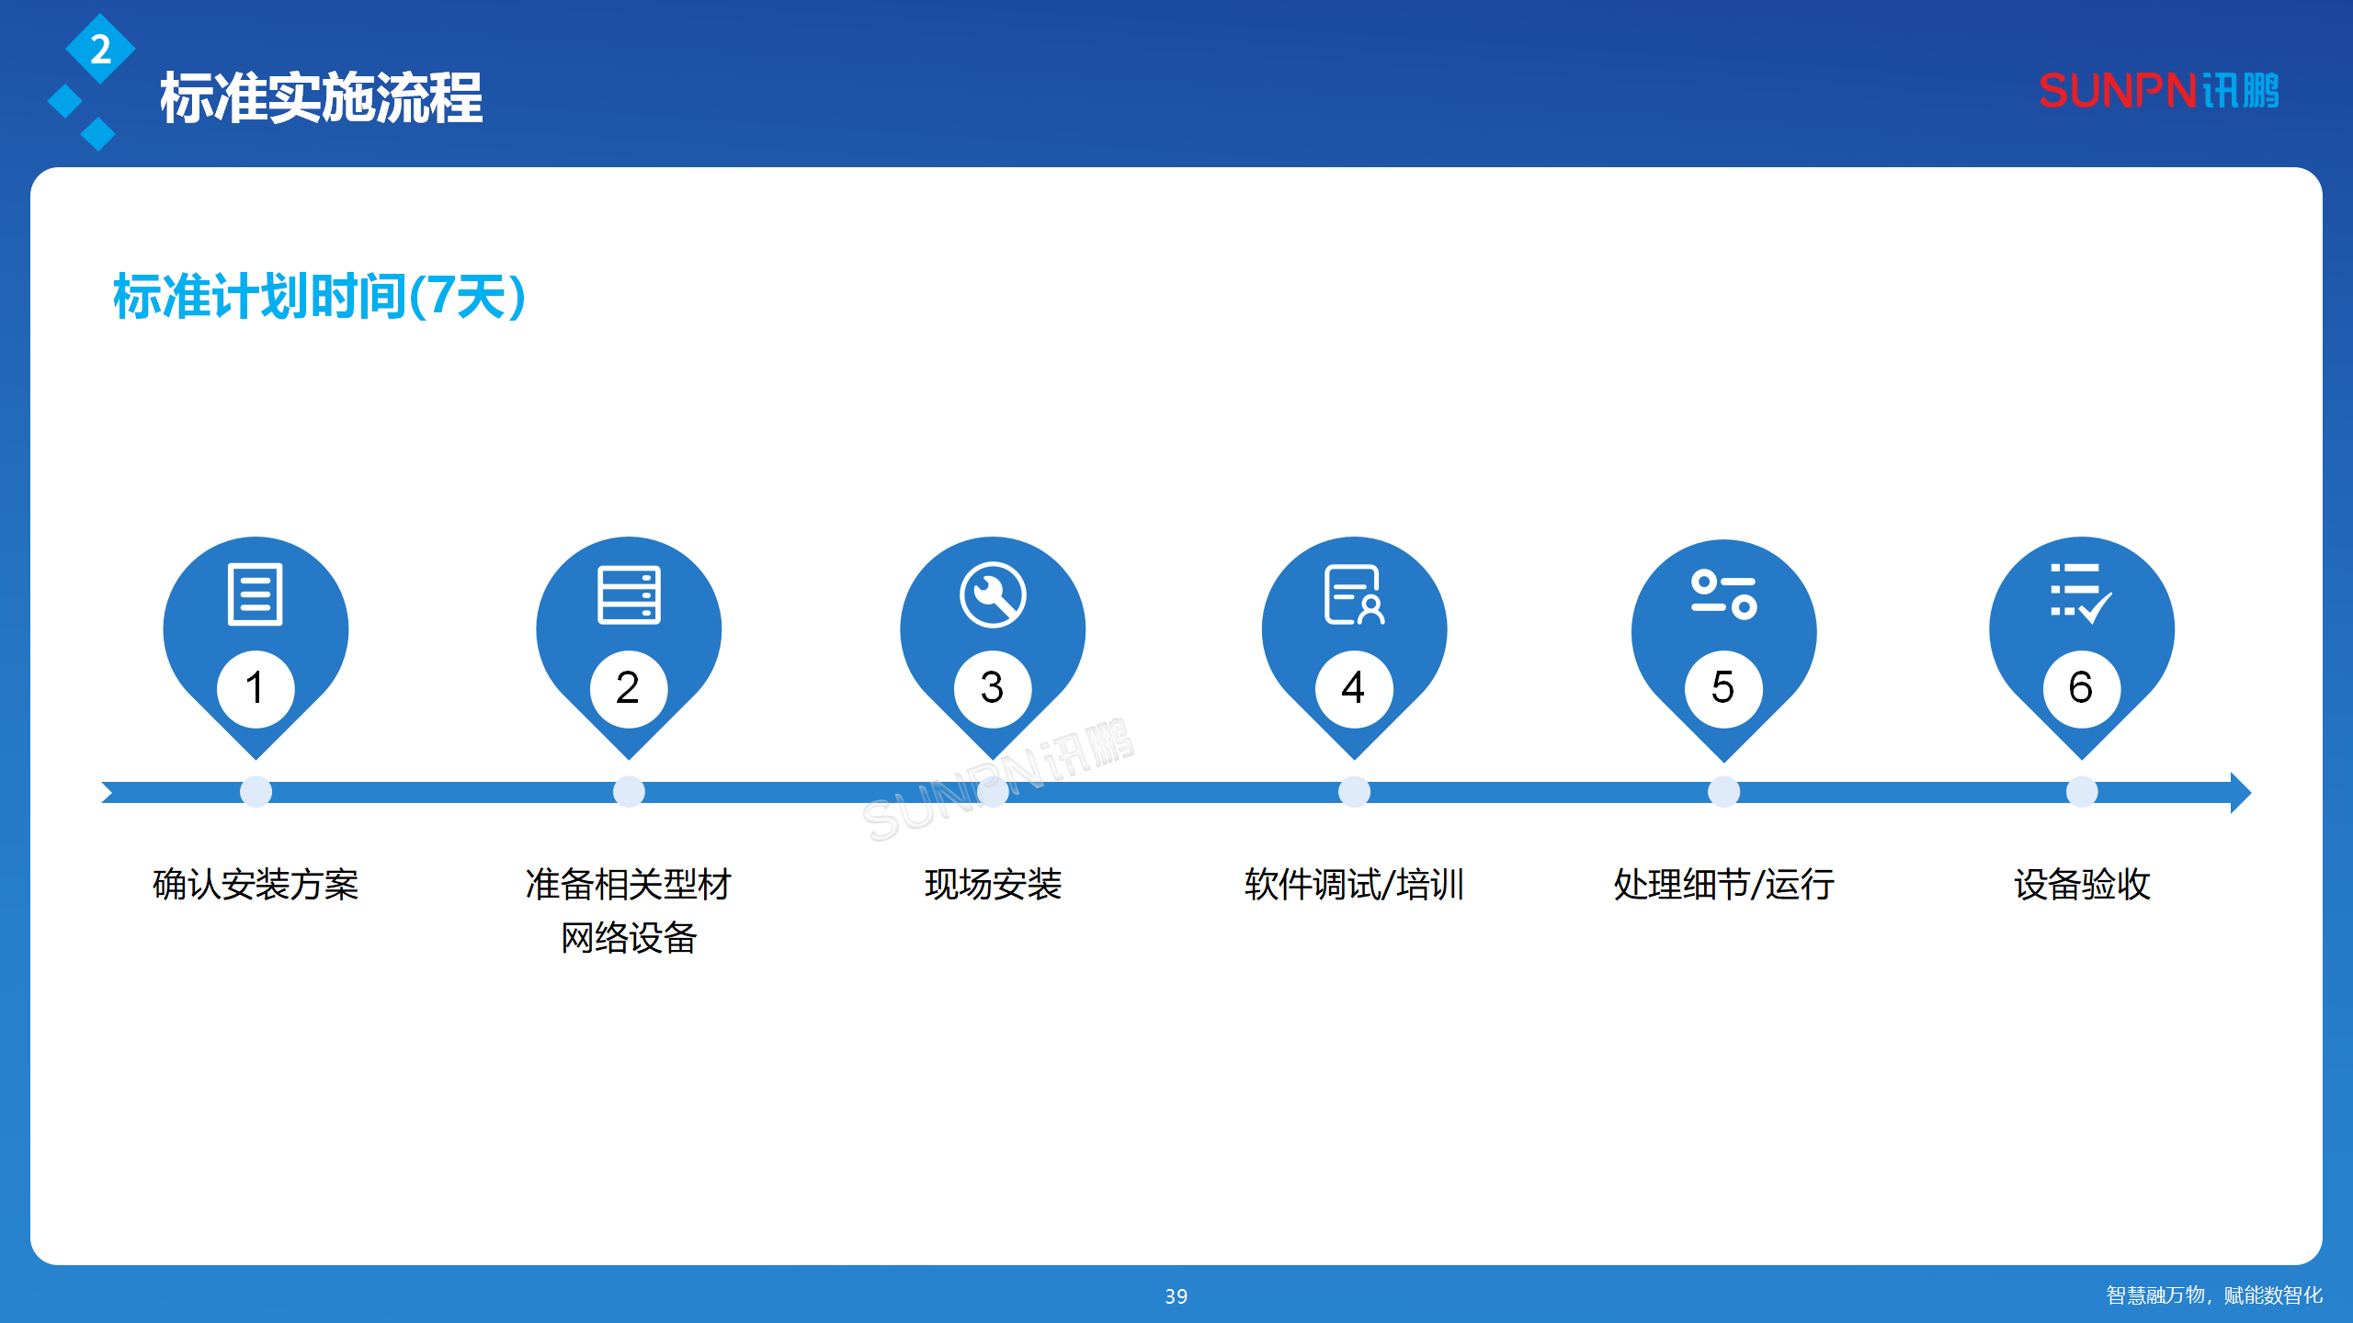This screenshot has height=1323, width=2353.
Task: Click the page number 39
Action: [1176, 1296]
